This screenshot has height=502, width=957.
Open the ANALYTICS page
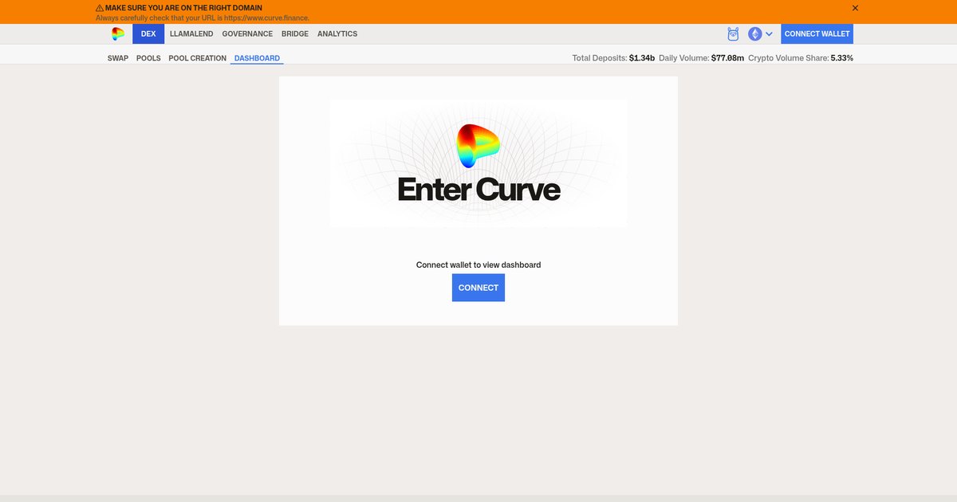[337, 34]
